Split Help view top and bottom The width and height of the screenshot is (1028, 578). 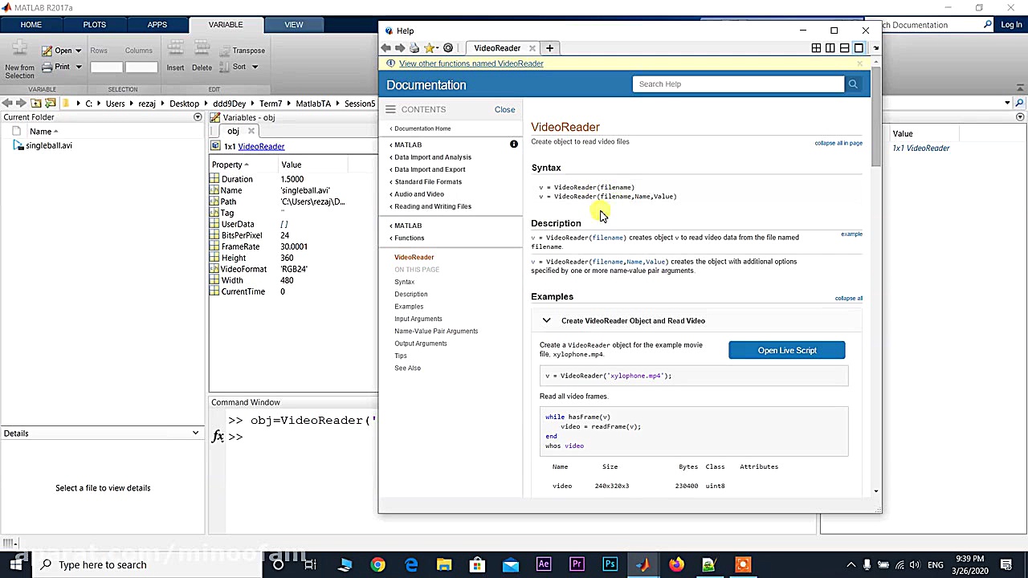[x=844, y=48]
